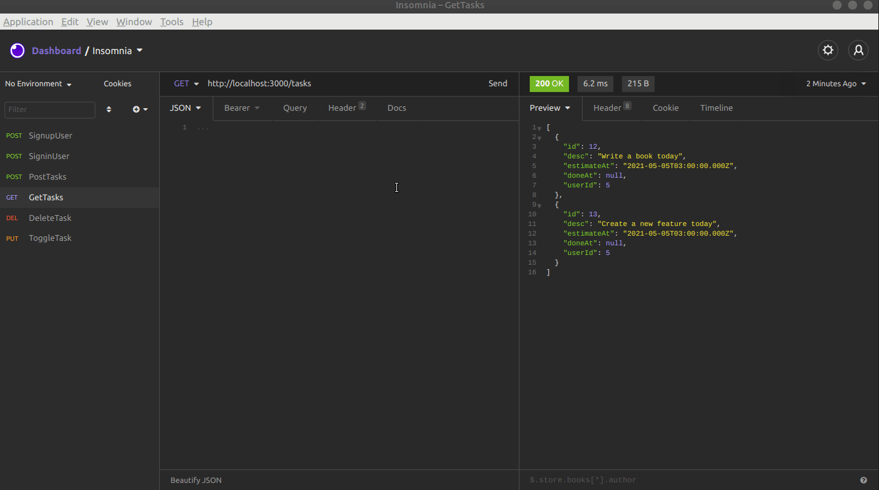Click the Send button
Screen dimensions: 879x490
(x=497, y=84)
